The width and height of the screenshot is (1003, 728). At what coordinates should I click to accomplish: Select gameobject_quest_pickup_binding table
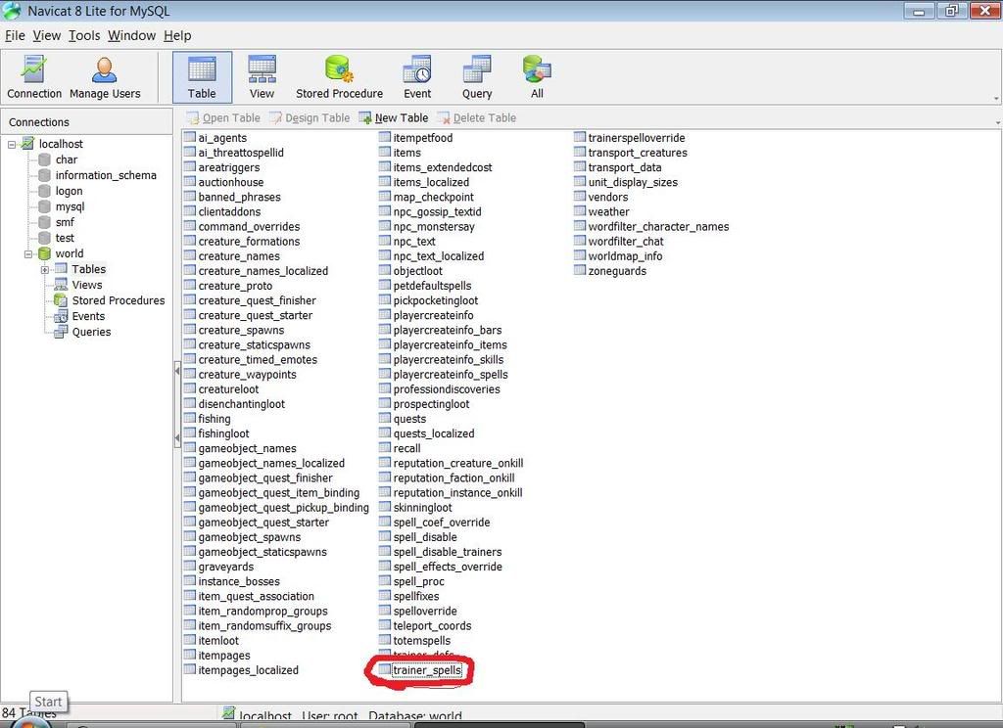pos(276,508)
